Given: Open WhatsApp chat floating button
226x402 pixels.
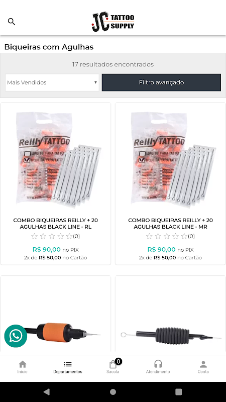Looking at the screenshot, I should pos(16,336).
